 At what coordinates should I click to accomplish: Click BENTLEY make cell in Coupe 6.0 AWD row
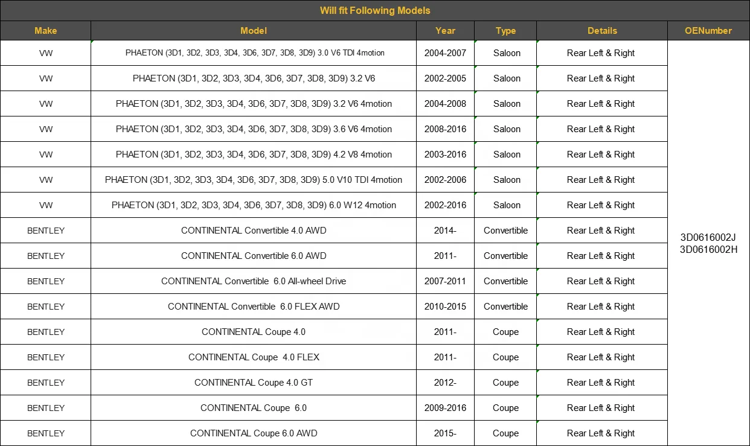(45, 433)
